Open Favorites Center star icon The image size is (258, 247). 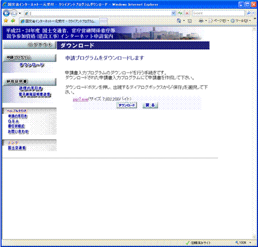(x=6, y=21)
